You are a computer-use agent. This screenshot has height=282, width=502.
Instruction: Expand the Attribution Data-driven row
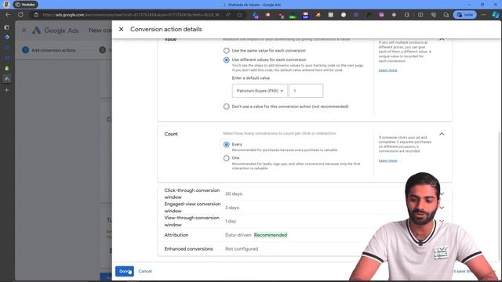304,235
